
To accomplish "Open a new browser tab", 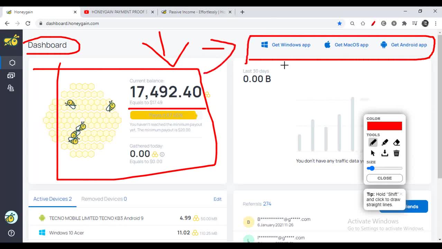I will 242,12.
